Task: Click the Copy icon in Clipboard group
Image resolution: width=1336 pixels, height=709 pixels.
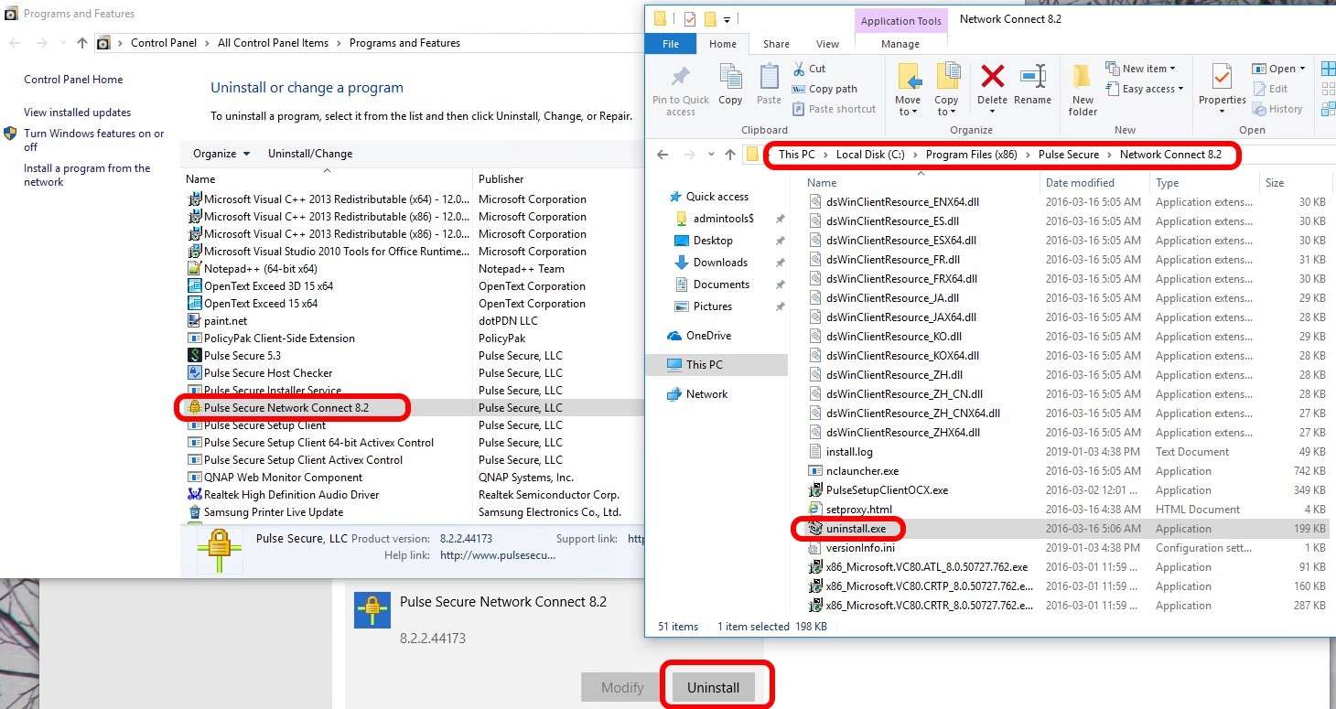Action: (x=730, y=77)
